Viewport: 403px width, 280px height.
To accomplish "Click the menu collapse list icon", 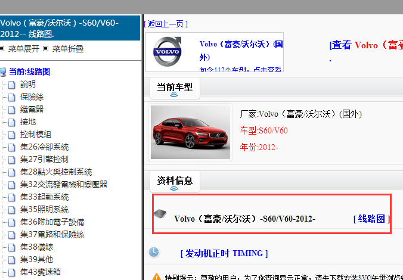I will tap(46, 48).
